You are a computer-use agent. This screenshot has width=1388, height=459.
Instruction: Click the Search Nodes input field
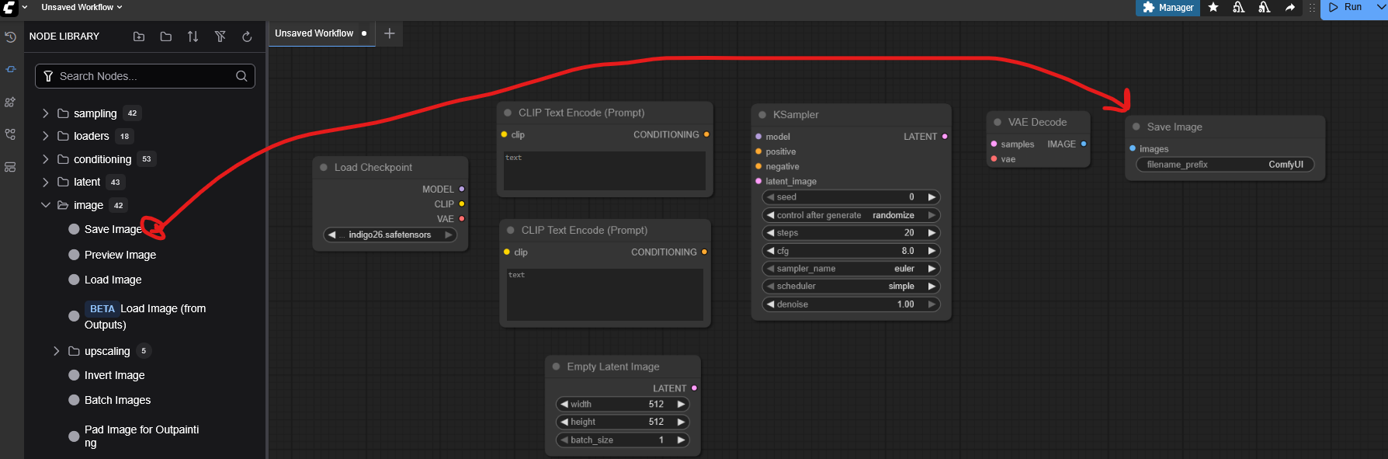tap(145, 76)
